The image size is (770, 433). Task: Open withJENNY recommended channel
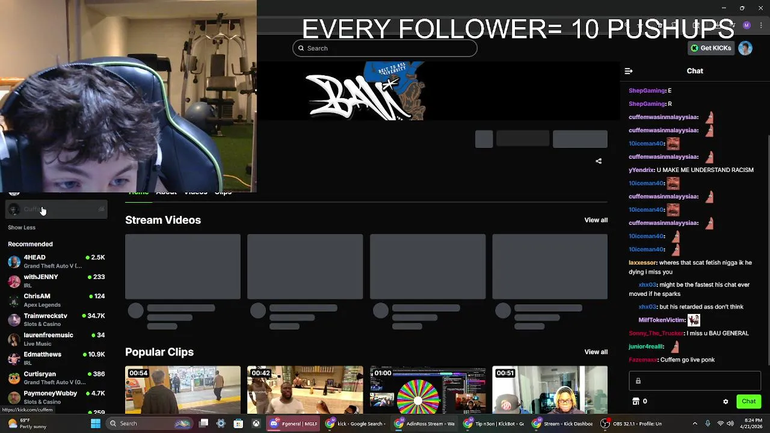(x=57, y=281)
